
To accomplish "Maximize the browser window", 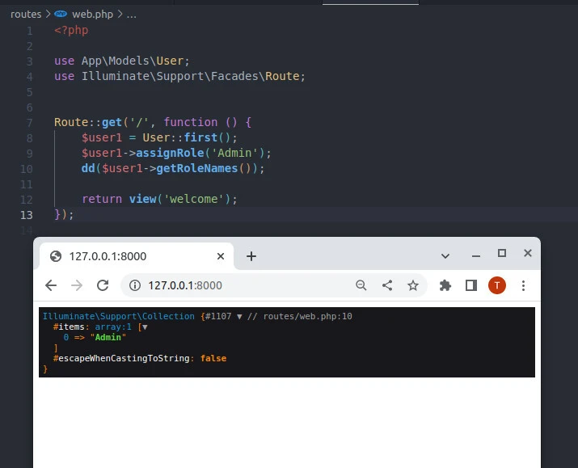I will [x=502, y=253].
